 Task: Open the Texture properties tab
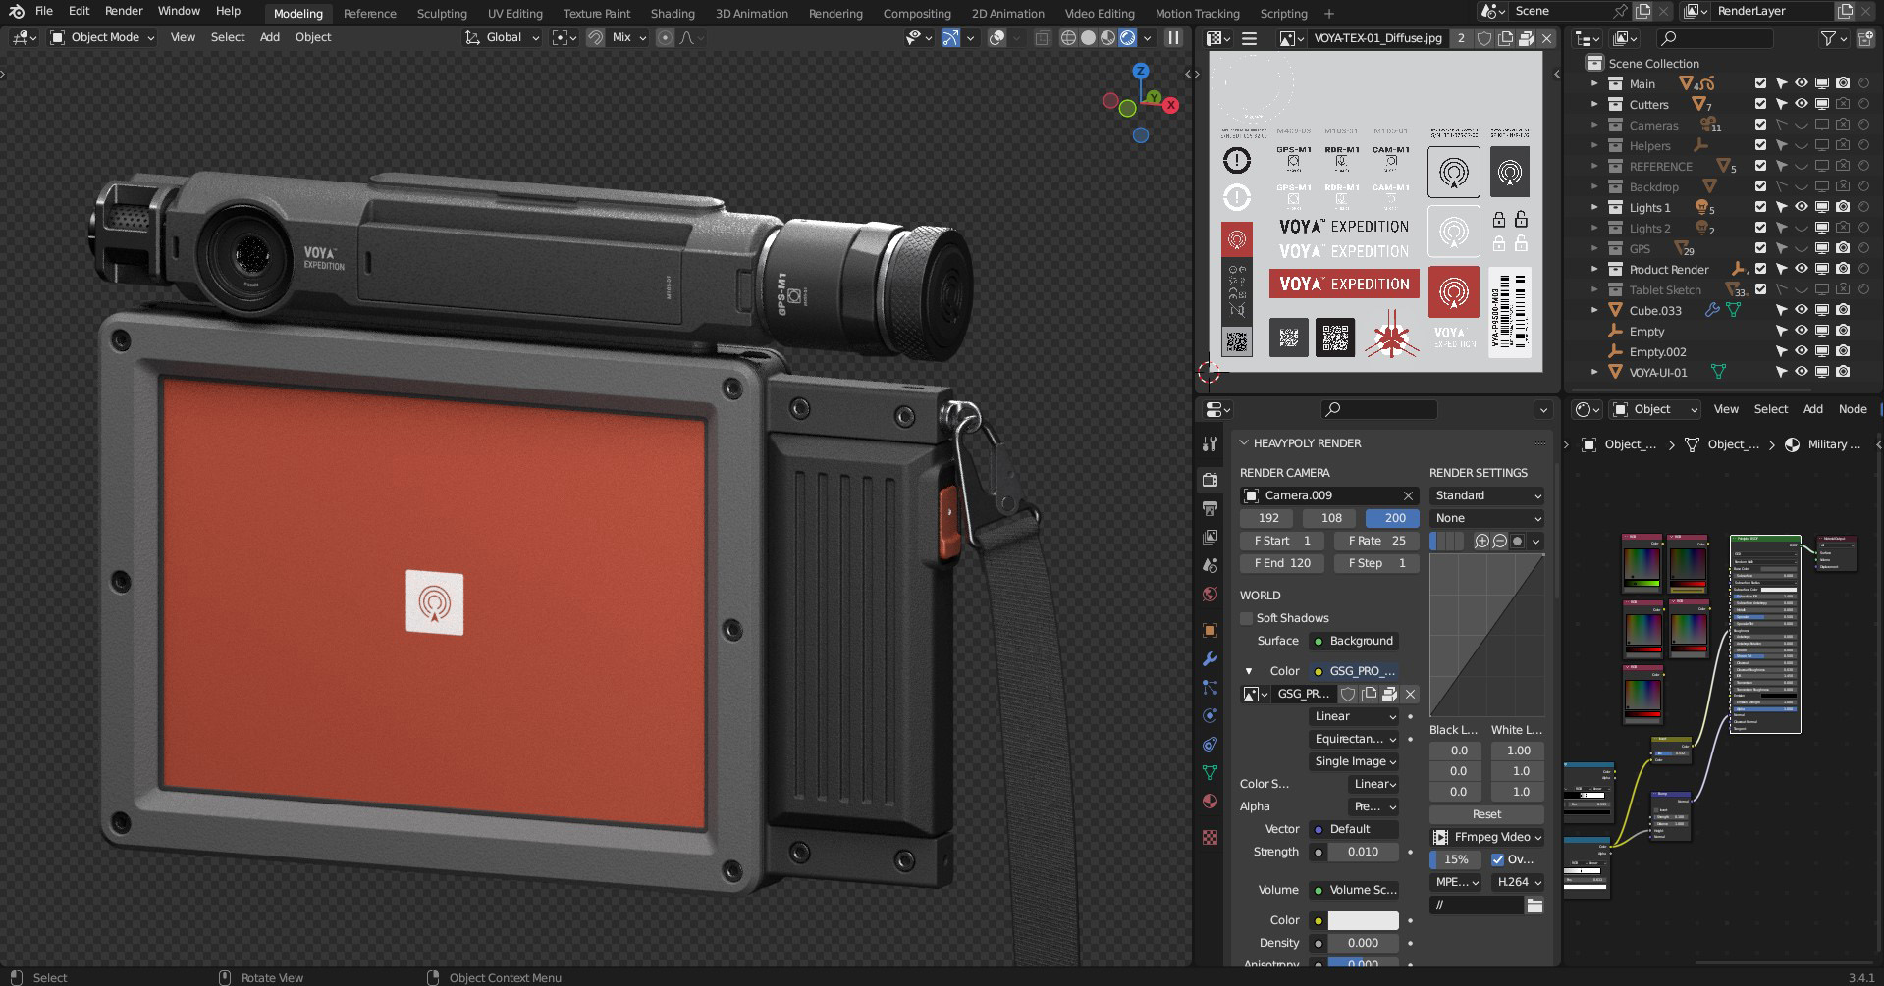(1211, 837)
